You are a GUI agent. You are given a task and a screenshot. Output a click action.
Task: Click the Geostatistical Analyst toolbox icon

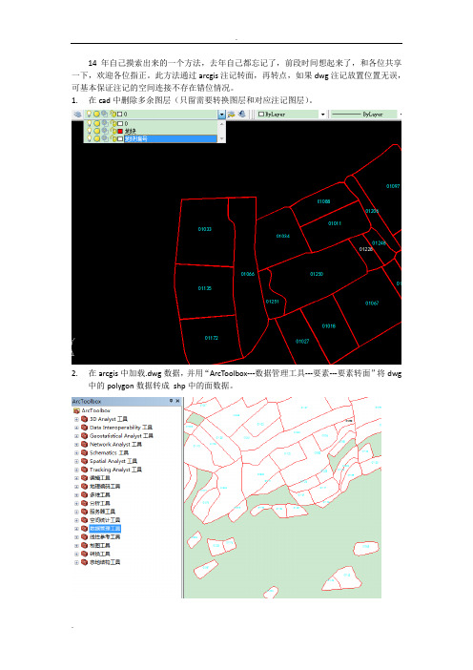[85, 436]
